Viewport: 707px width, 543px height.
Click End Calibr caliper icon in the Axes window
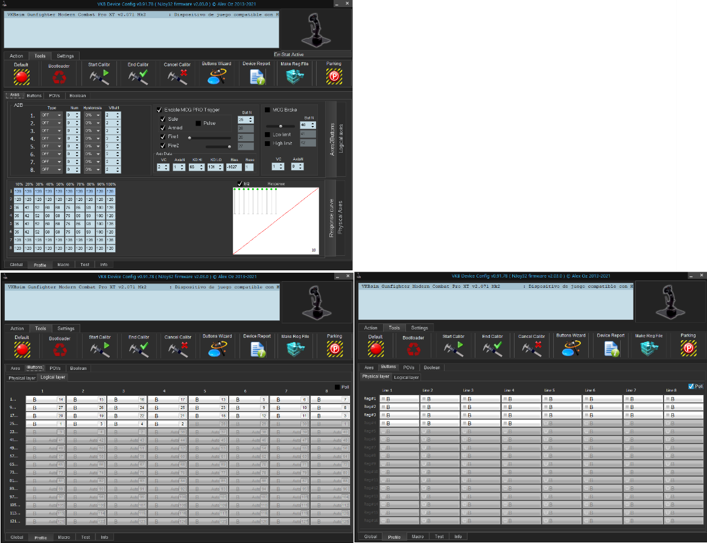point(138,76)
